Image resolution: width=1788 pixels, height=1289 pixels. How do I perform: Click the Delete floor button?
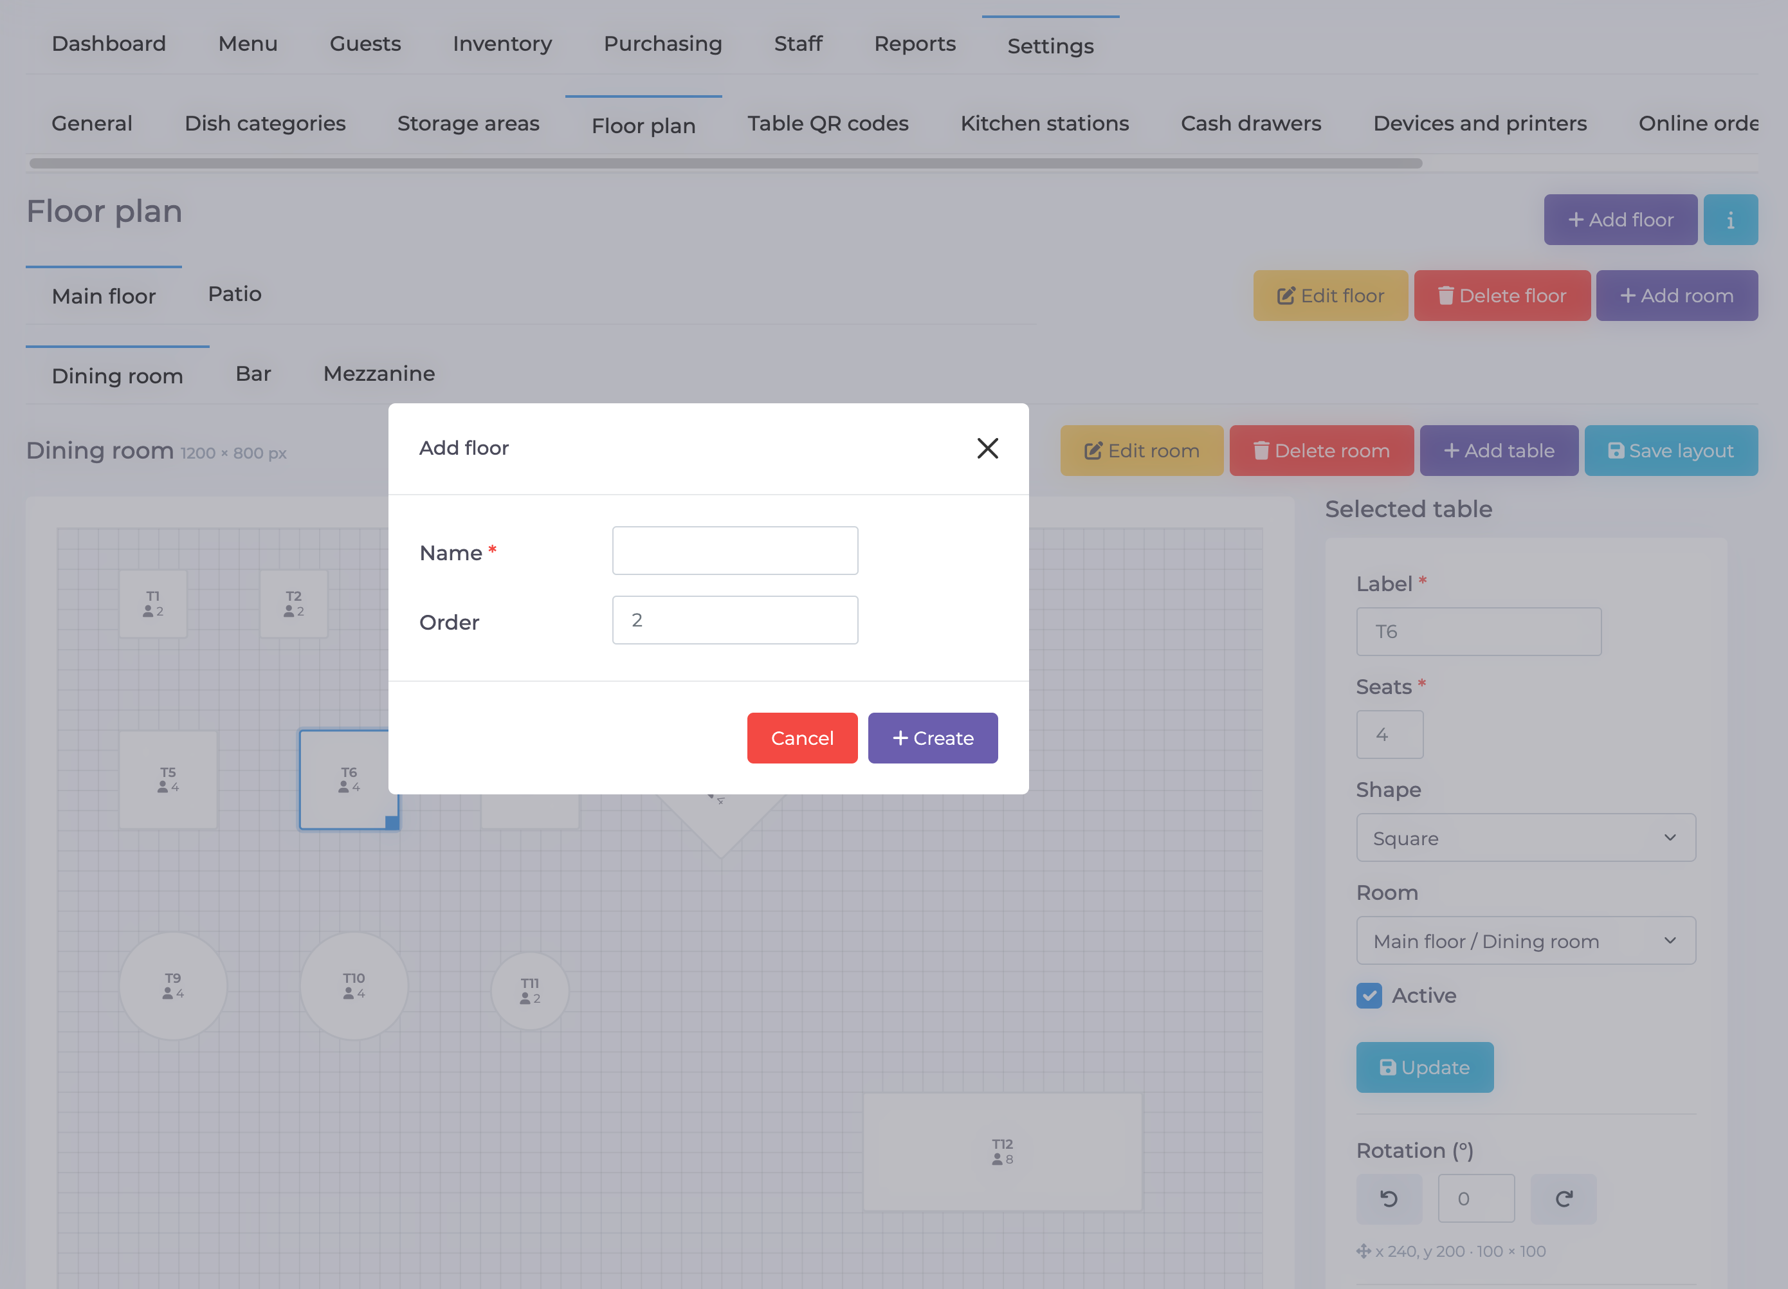[x=1502, y=296]
